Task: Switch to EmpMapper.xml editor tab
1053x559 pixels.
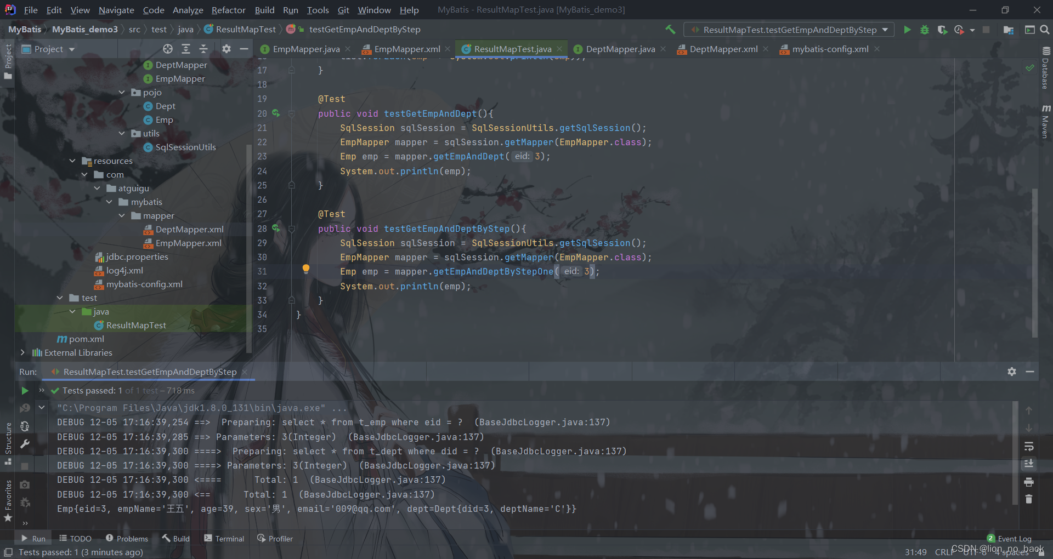Action: 406,49
